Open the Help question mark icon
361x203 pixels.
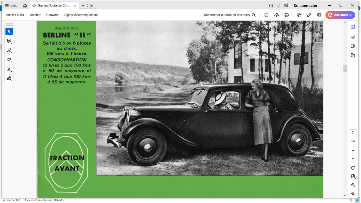click(x=271, y=6)
